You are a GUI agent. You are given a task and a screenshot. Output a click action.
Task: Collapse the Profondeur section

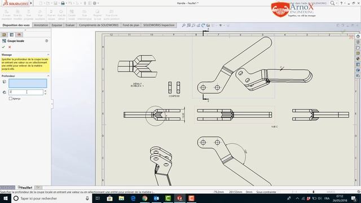(48, 76)
